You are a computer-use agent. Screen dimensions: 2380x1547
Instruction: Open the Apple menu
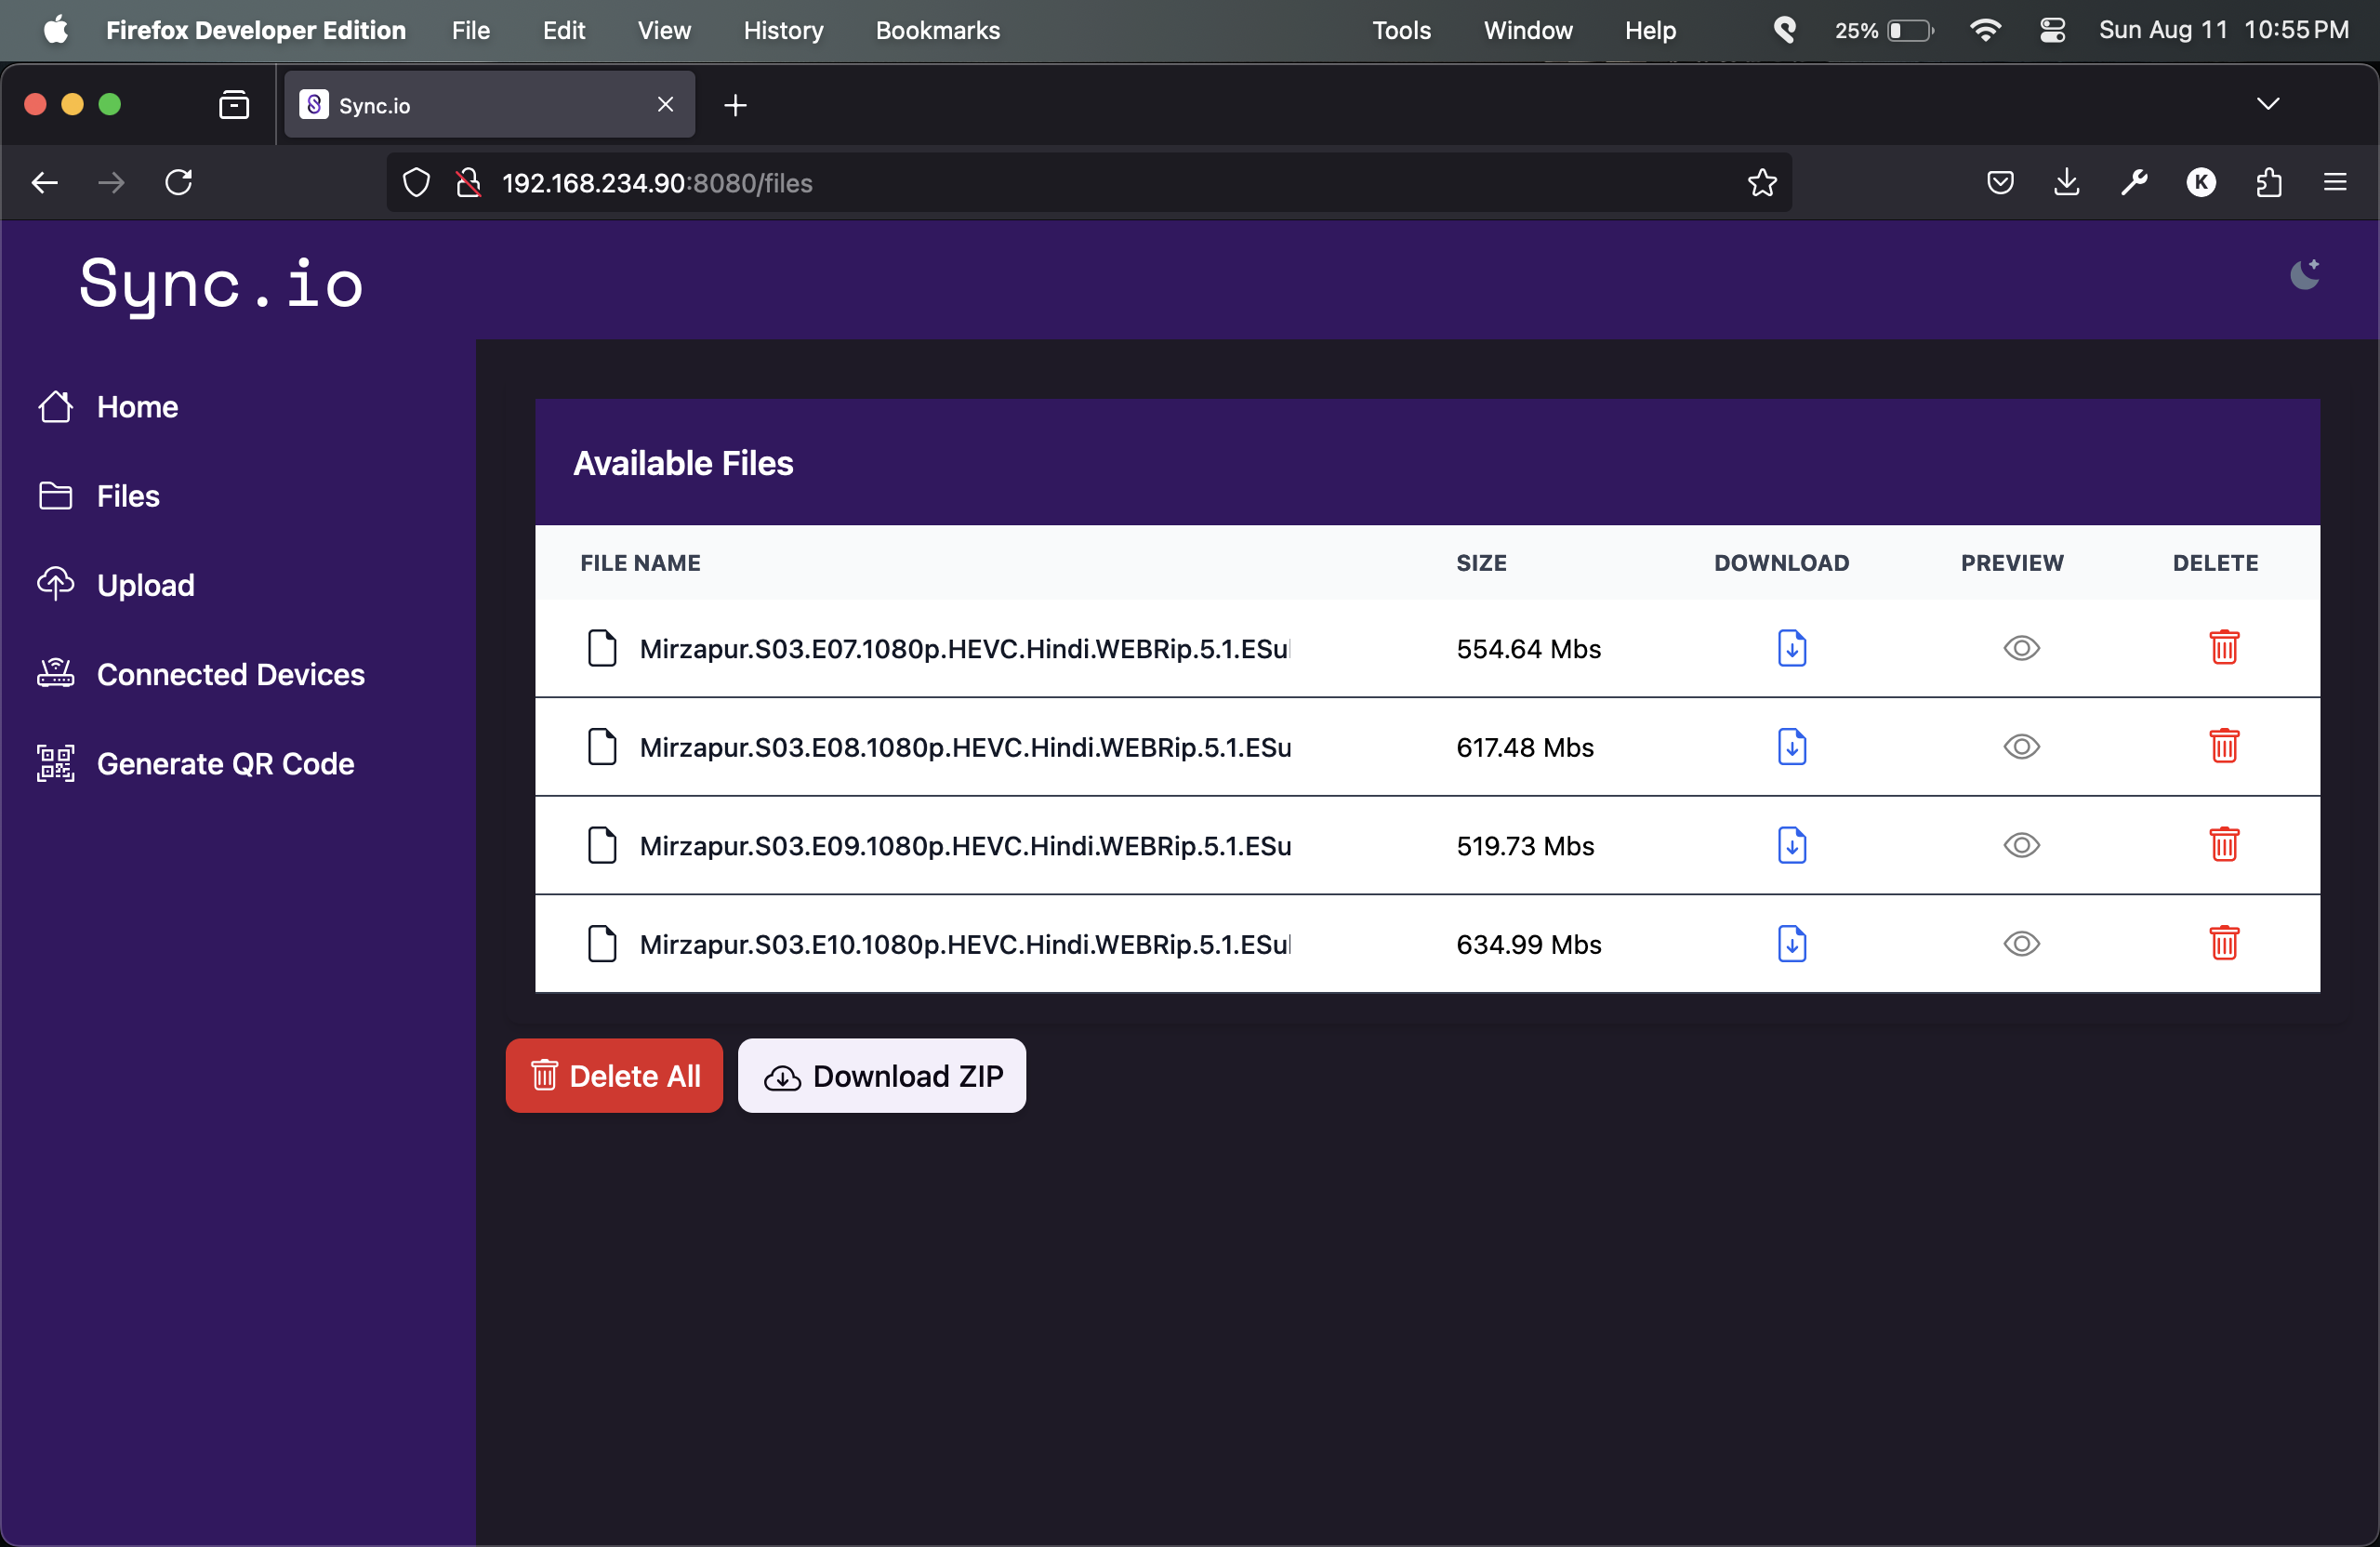(56, 29)
